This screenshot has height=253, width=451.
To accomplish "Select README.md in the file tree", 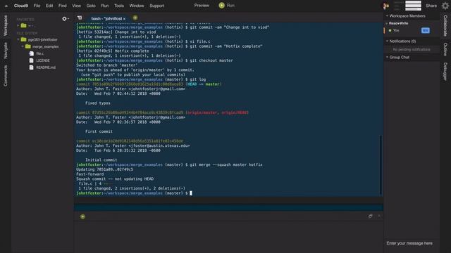I will click(46, 67).
